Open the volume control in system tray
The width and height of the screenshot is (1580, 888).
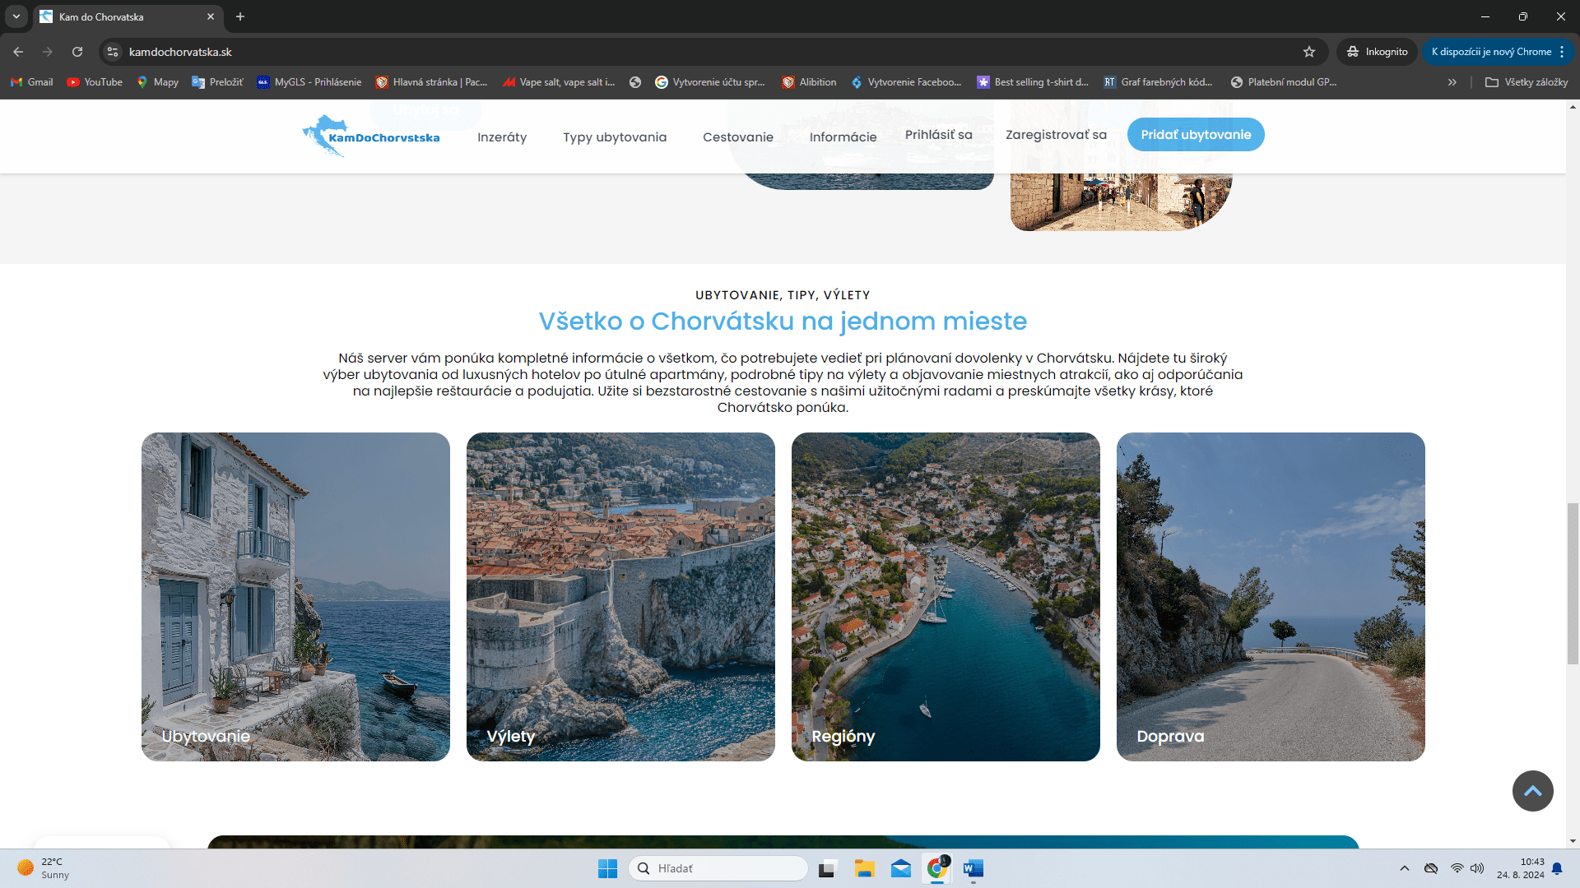pyautogui.click(x=1477, y=868)
